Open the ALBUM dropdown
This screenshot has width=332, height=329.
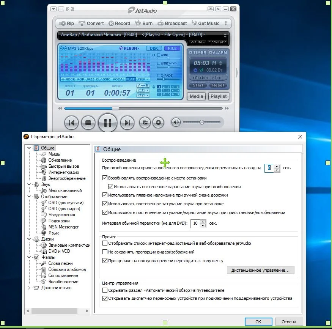(130, 48)
